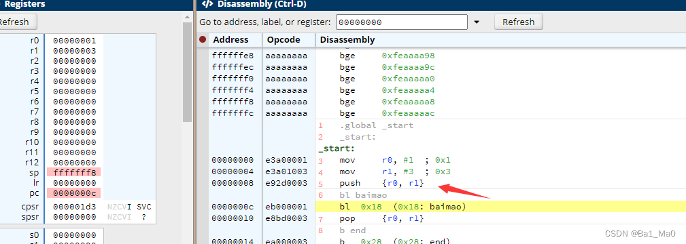Click the Registers panel scrollbar thumb
The width and height of the screenshot is (686, 244).
pos(187,72)
